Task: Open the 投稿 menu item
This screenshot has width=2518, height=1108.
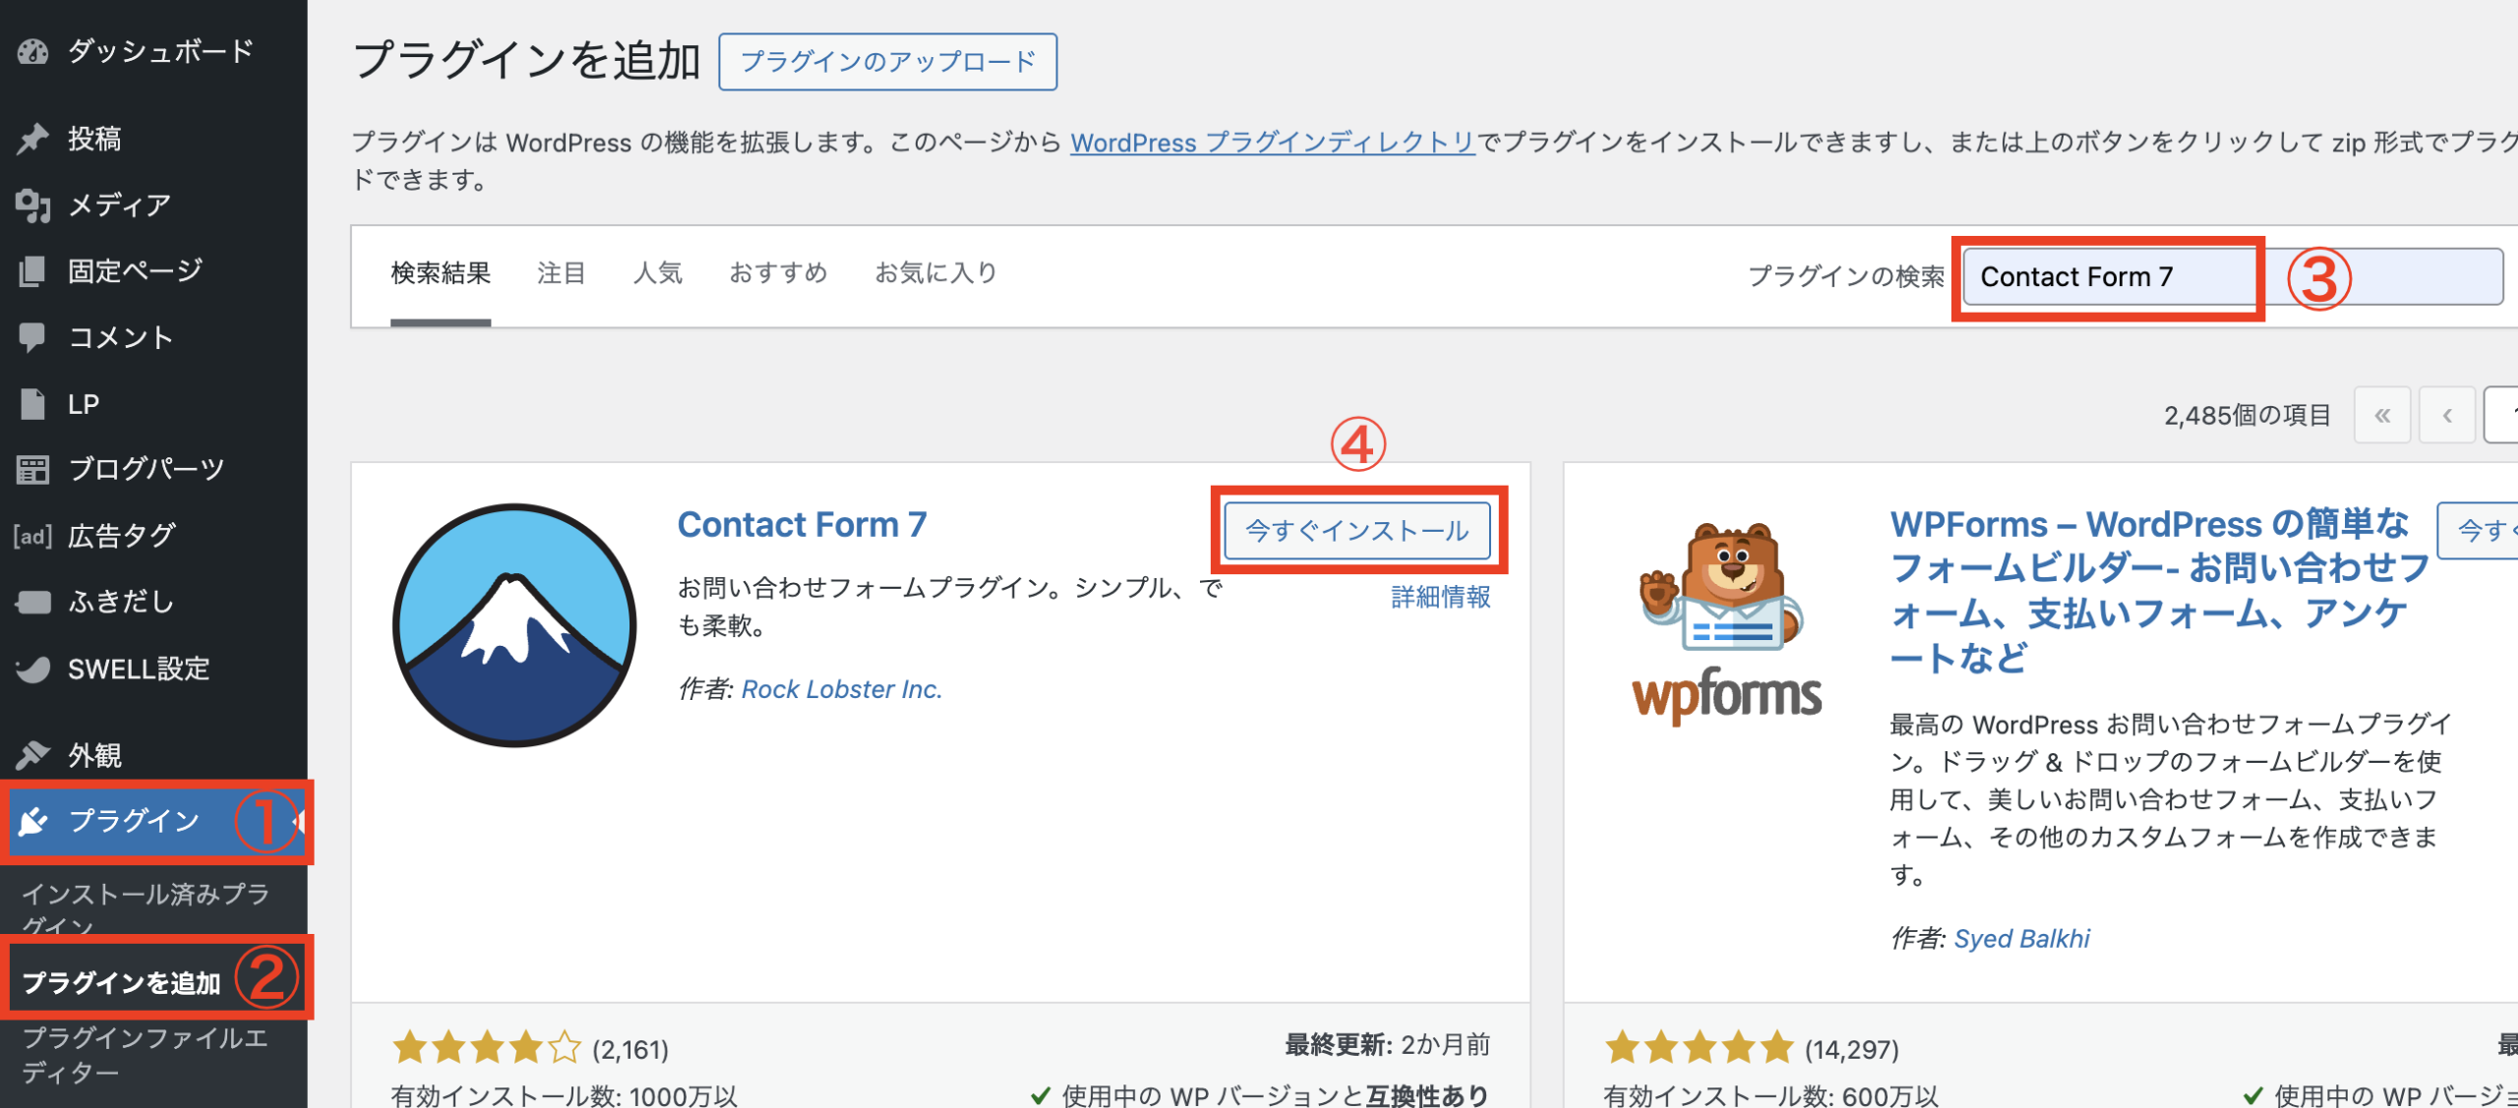Action: click(x=153, y=139)
